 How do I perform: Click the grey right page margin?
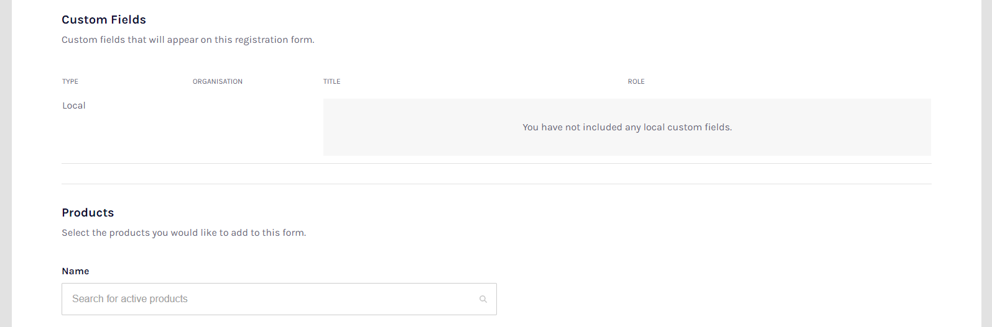[x=986, y=163]
